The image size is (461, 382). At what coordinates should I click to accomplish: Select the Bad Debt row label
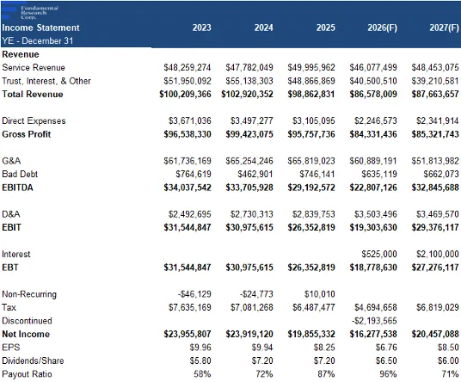tap(20, 174)
